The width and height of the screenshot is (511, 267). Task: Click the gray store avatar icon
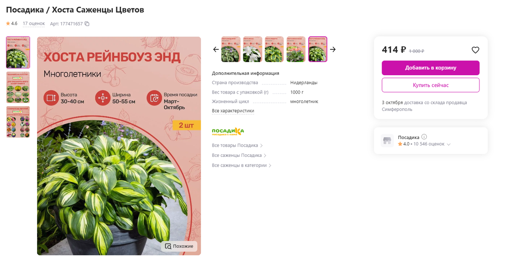click(x=387, y=141)
